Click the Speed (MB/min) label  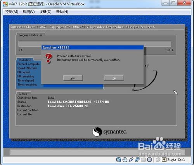tap(27, 68)
